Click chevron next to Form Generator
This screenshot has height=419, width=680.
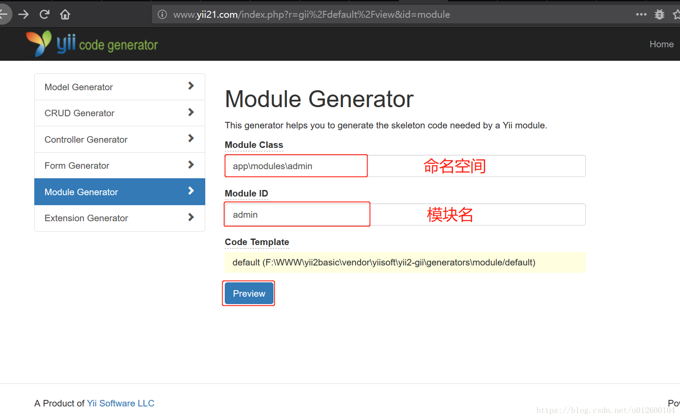[x=191, y=165]
